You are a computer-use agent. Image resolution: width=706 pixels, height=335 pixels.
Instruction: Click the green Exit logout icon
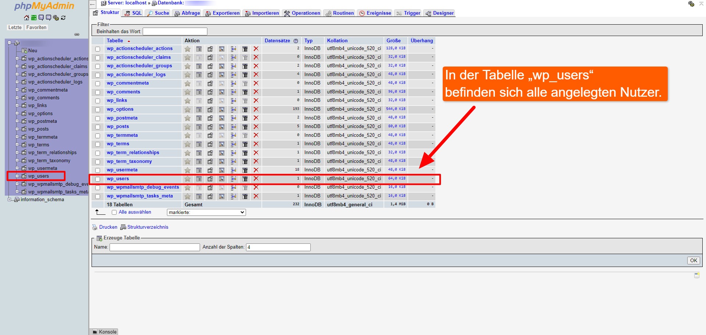tap(34, 18)
